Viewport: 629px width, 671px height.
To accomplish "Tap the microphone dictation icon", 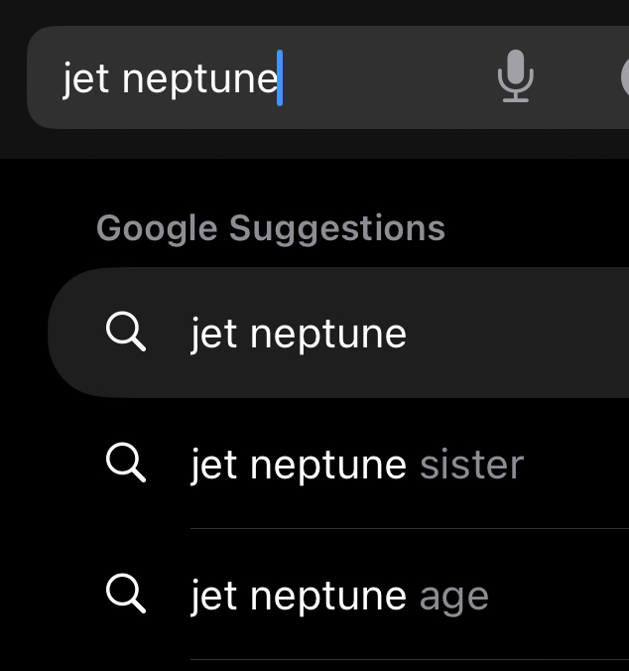I will [515, 76].
